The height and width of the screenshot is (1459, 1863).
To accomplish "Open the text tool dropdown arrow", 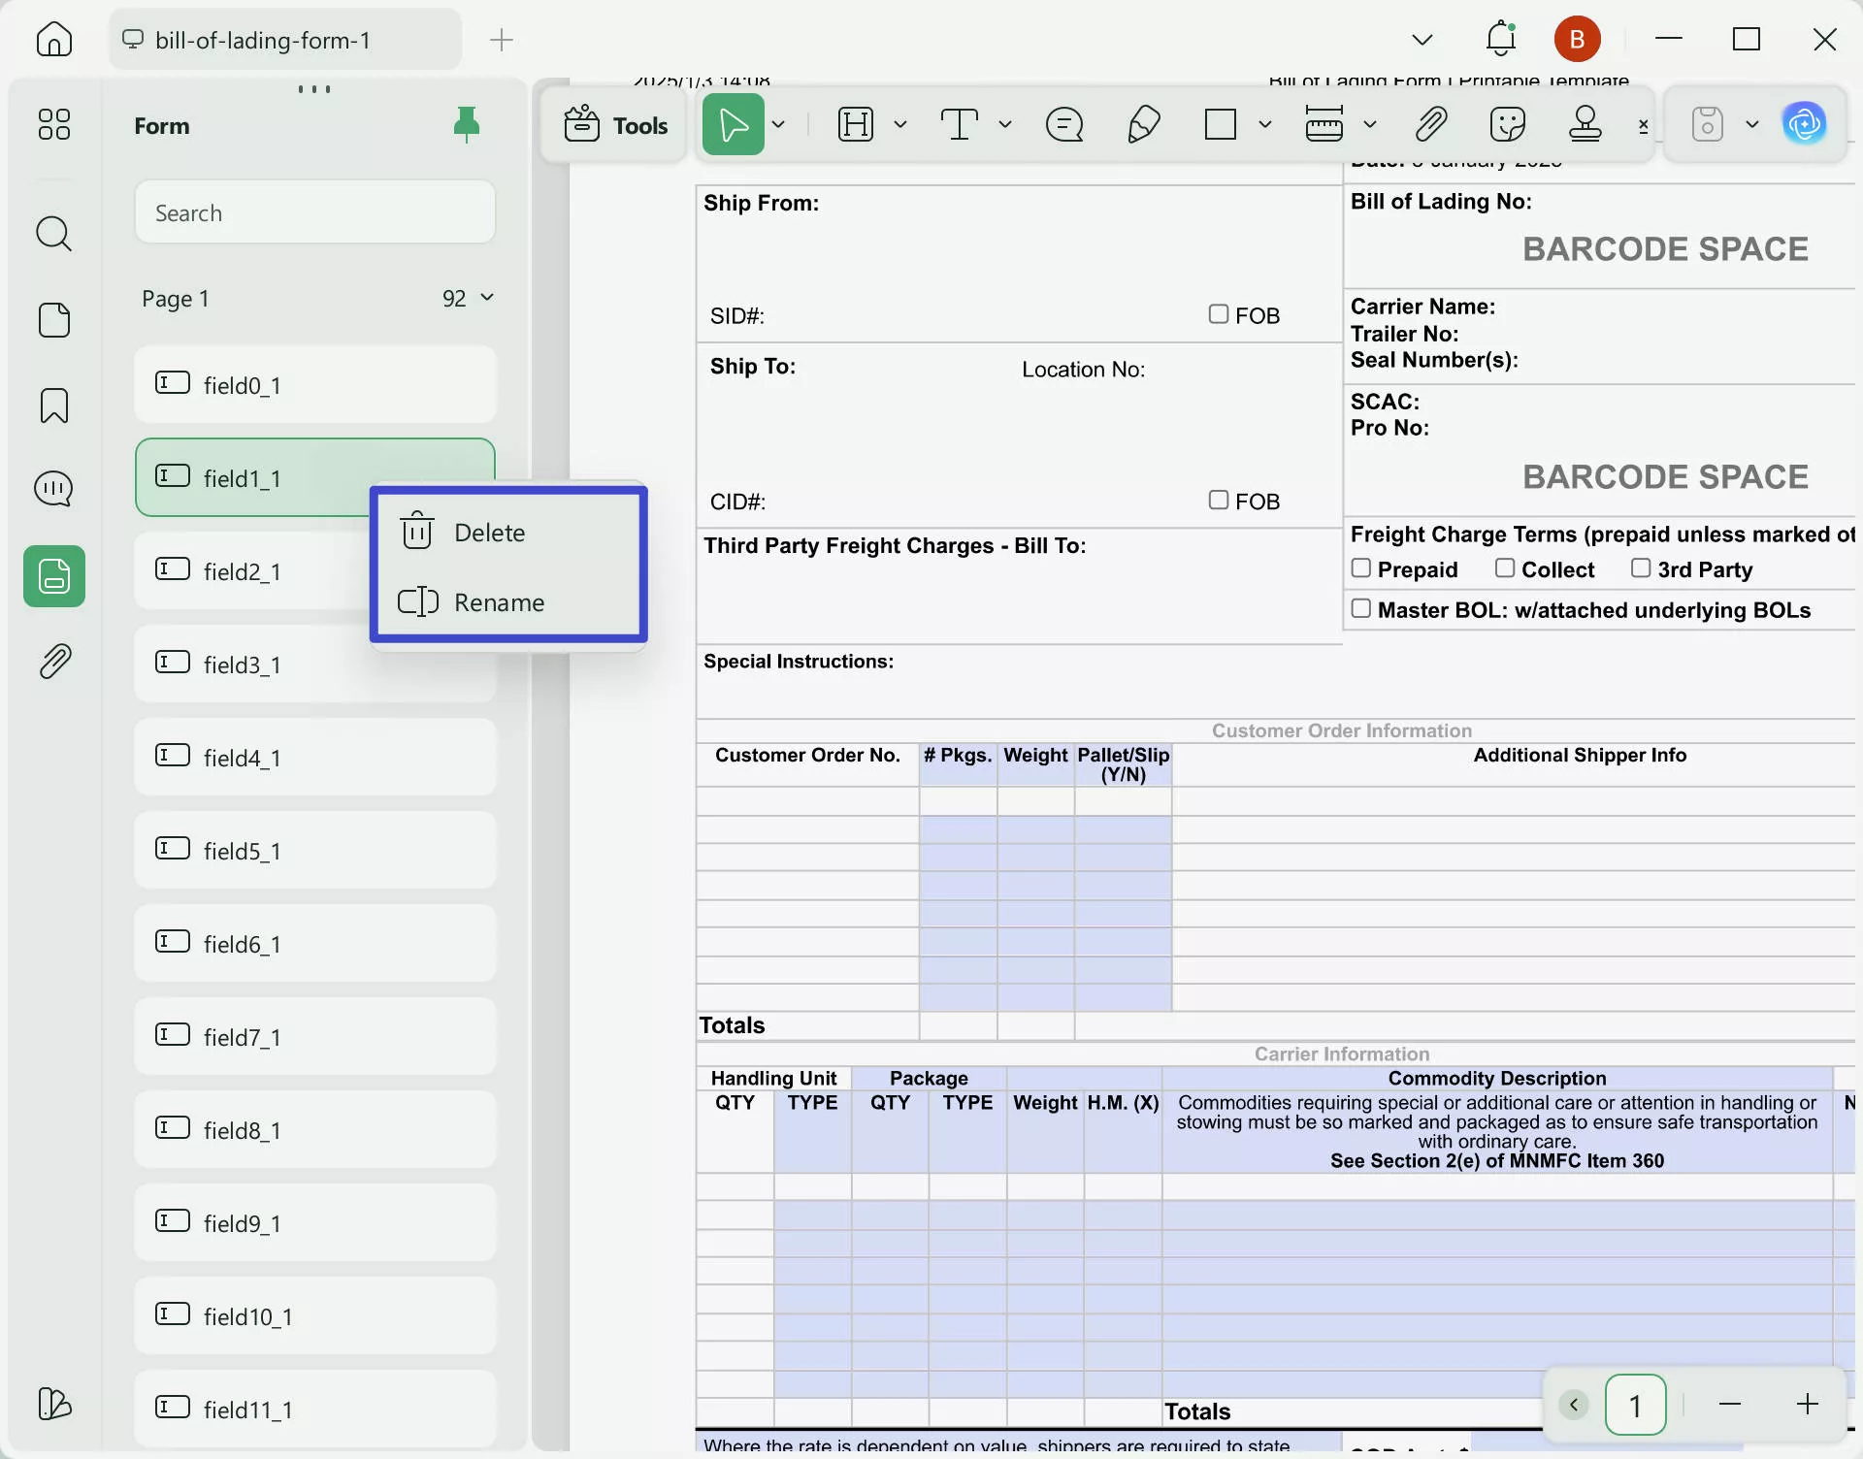I will tap(1005, 124).
